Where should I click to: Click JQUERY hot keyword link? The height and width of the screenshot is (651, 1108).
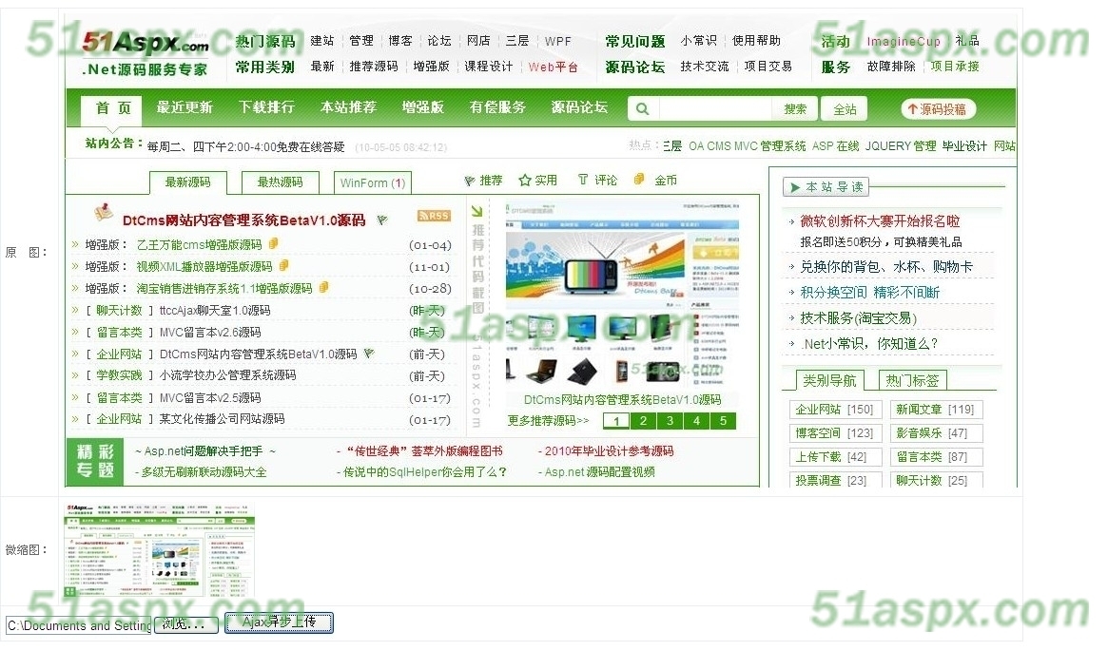887,146
